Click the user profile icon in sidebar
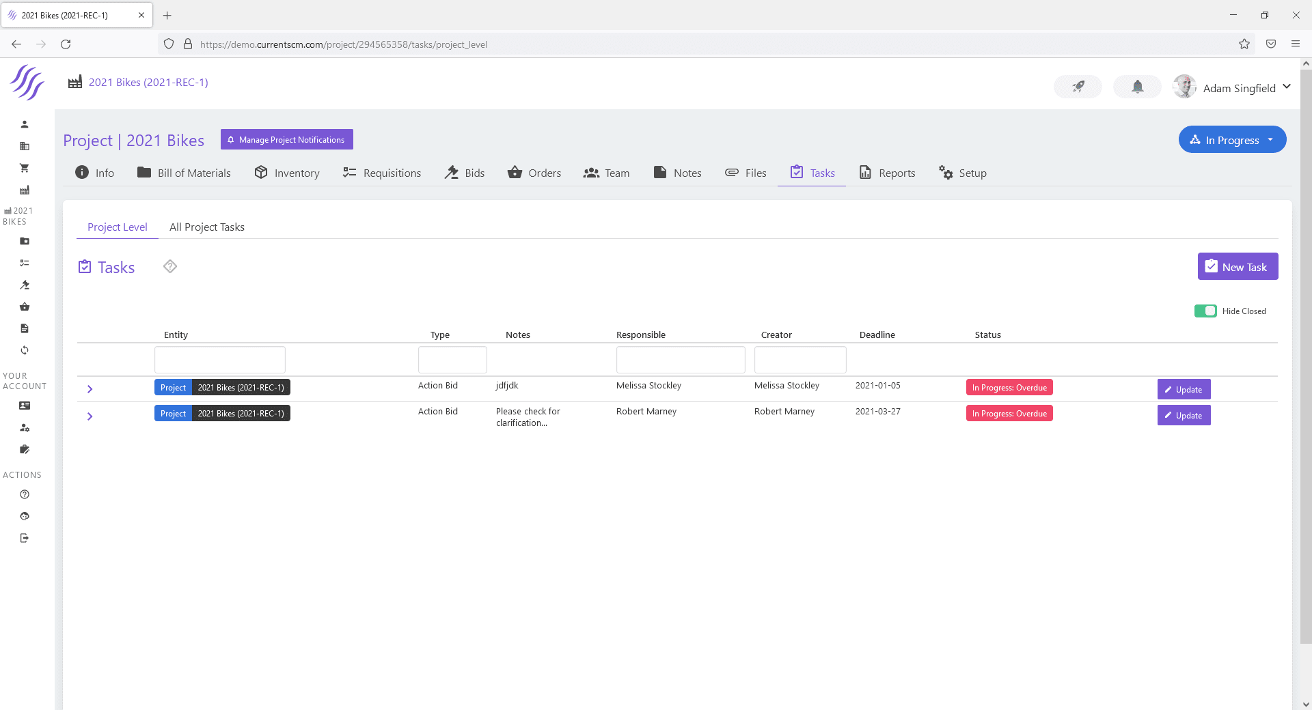 coord(25,124)
